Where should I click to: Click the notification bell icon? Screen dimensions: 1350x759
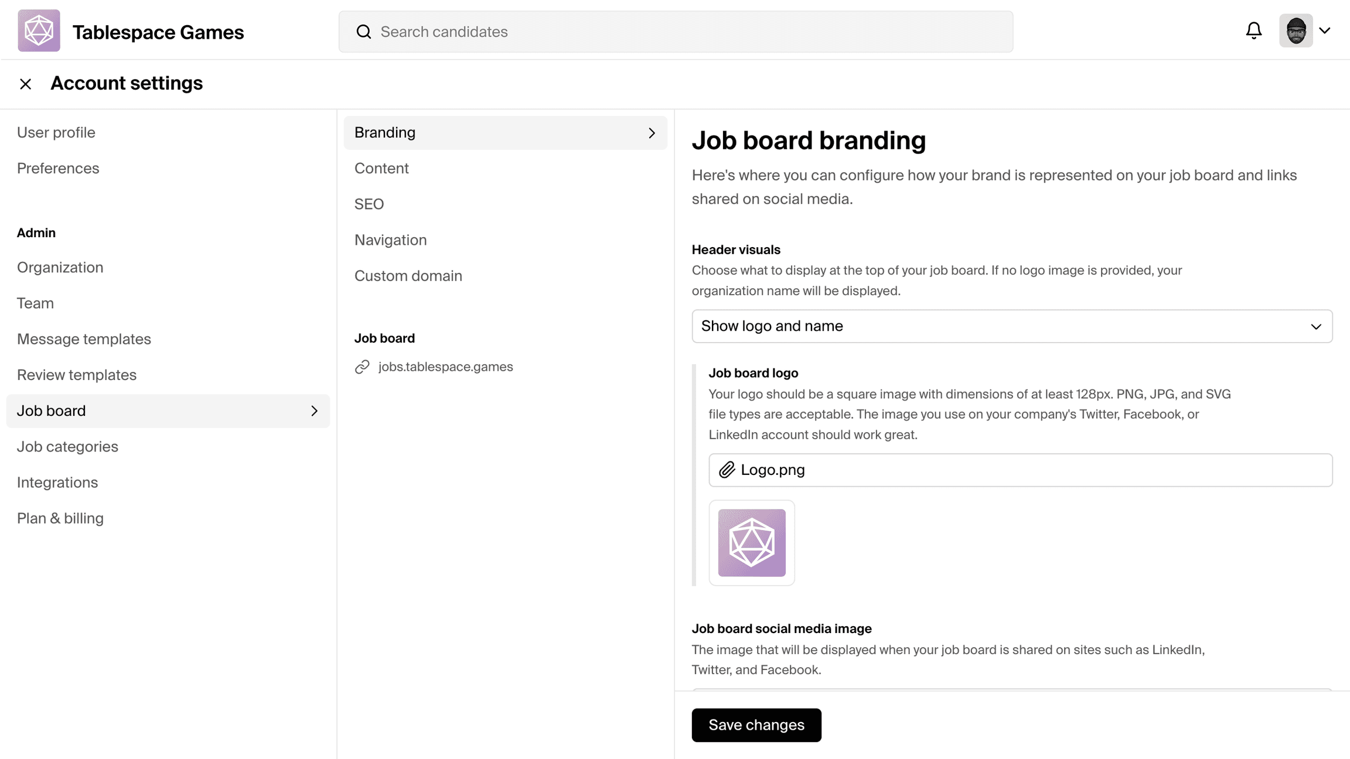(x=1254, y=30)
